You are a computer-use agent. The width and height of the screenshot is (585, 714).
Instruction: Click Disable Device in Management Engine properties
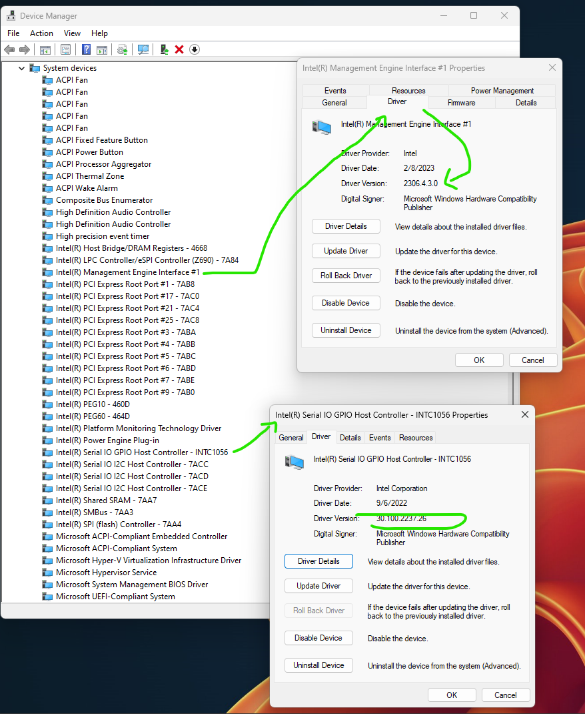(346, 303)
